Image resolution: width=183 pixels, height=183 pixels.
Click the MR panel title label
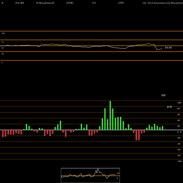tap(163, 95)
